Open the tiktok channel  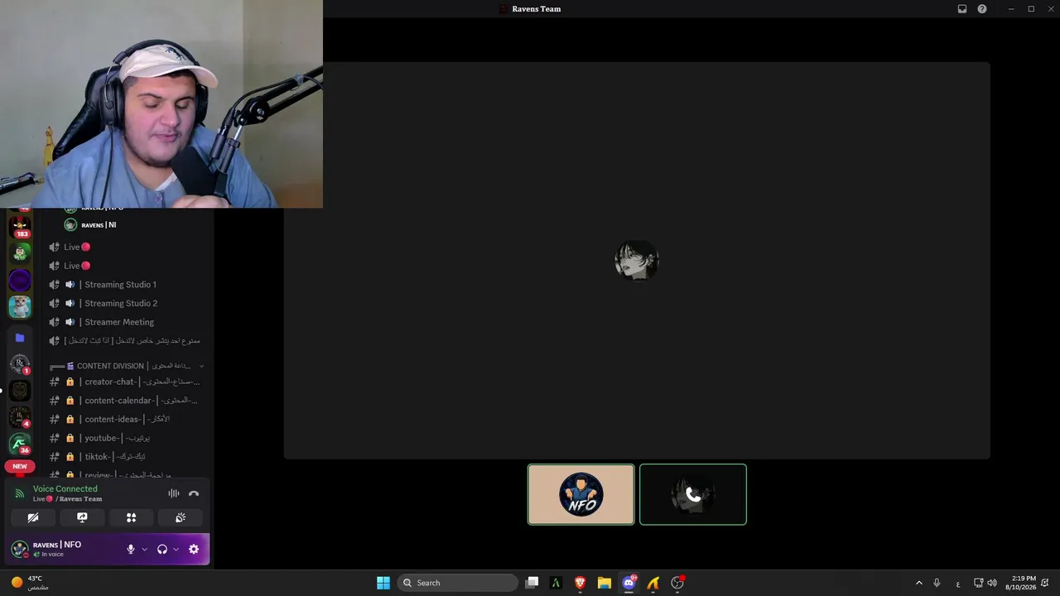[x=128, y=457]
